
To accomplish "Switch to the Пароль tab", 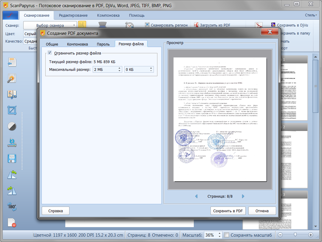I will pos(103,44).
